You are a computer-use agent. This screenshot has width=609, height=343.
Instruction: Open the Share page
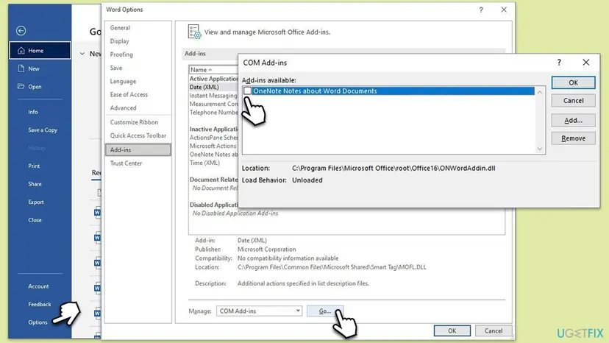click(x=35, y=184)
